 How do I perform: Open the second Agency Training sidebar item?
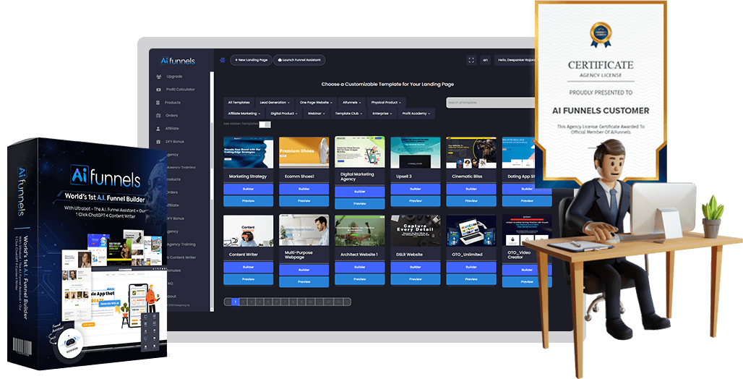181,244
